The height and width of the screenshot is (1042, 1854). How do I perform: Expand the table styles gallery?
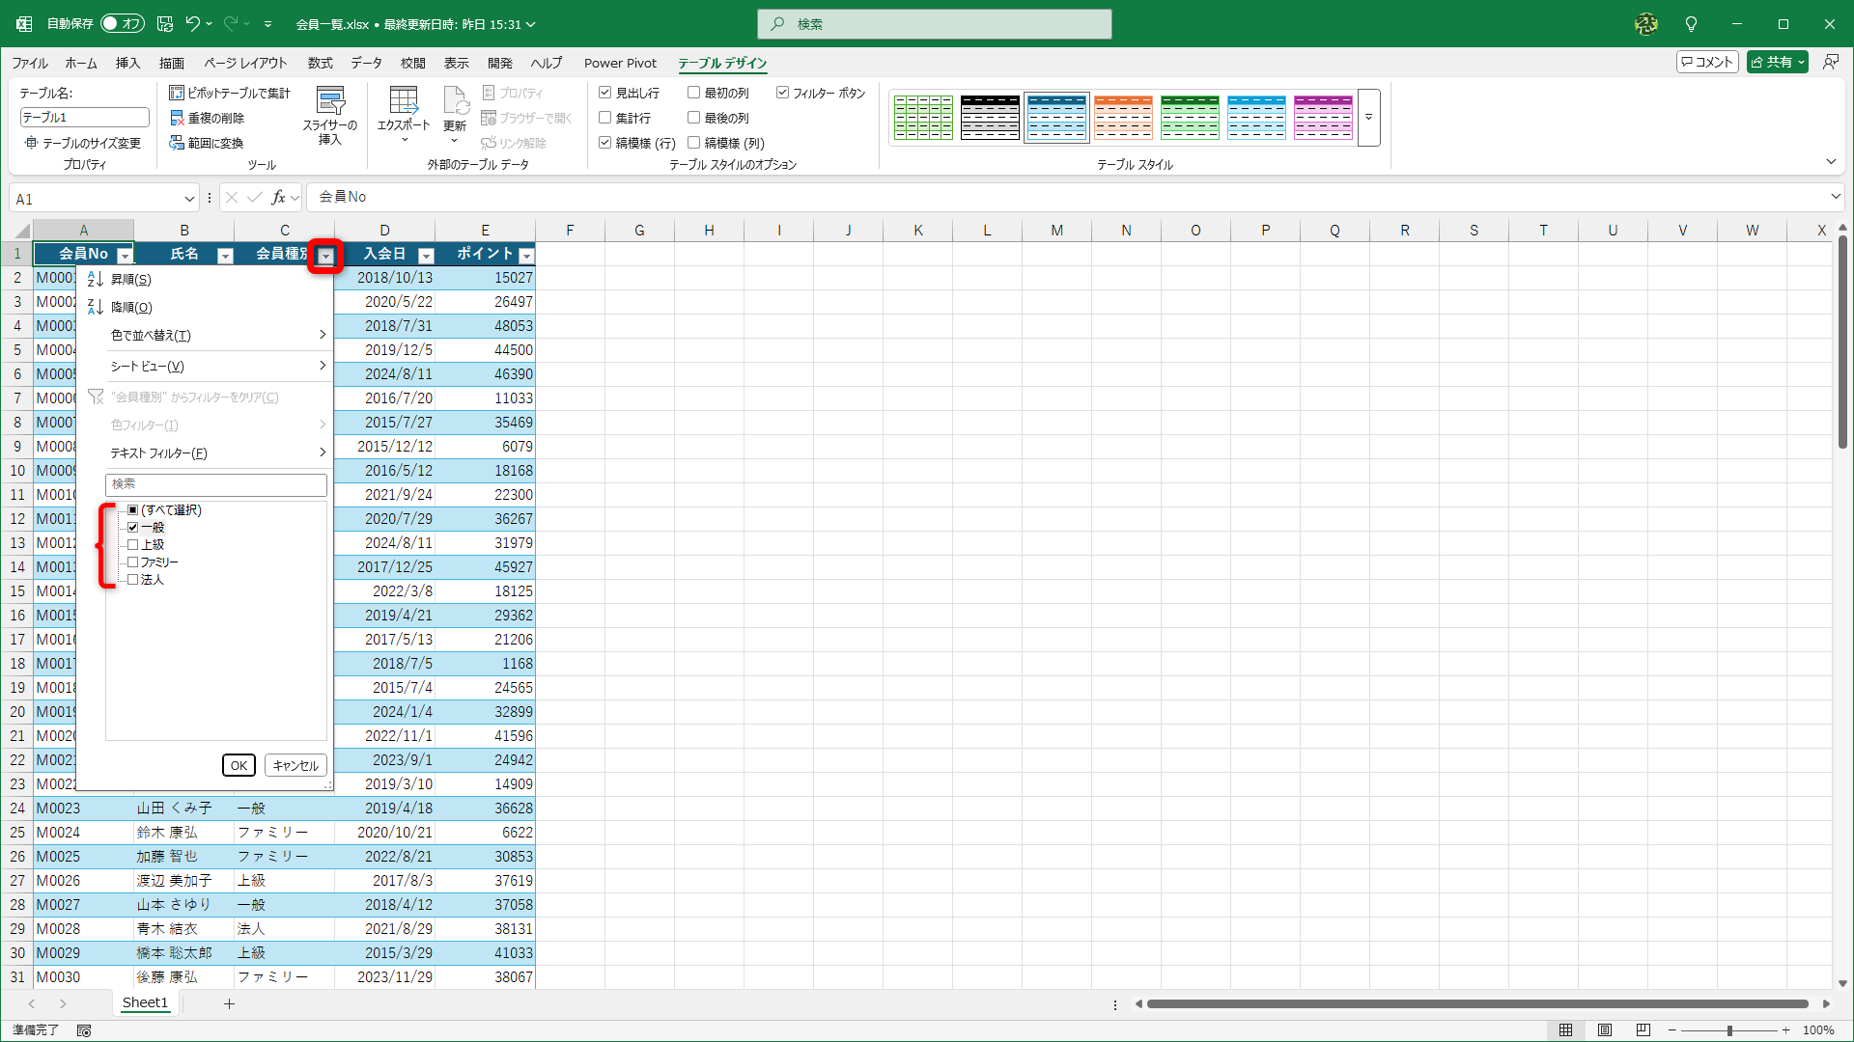coord(1368,118)
